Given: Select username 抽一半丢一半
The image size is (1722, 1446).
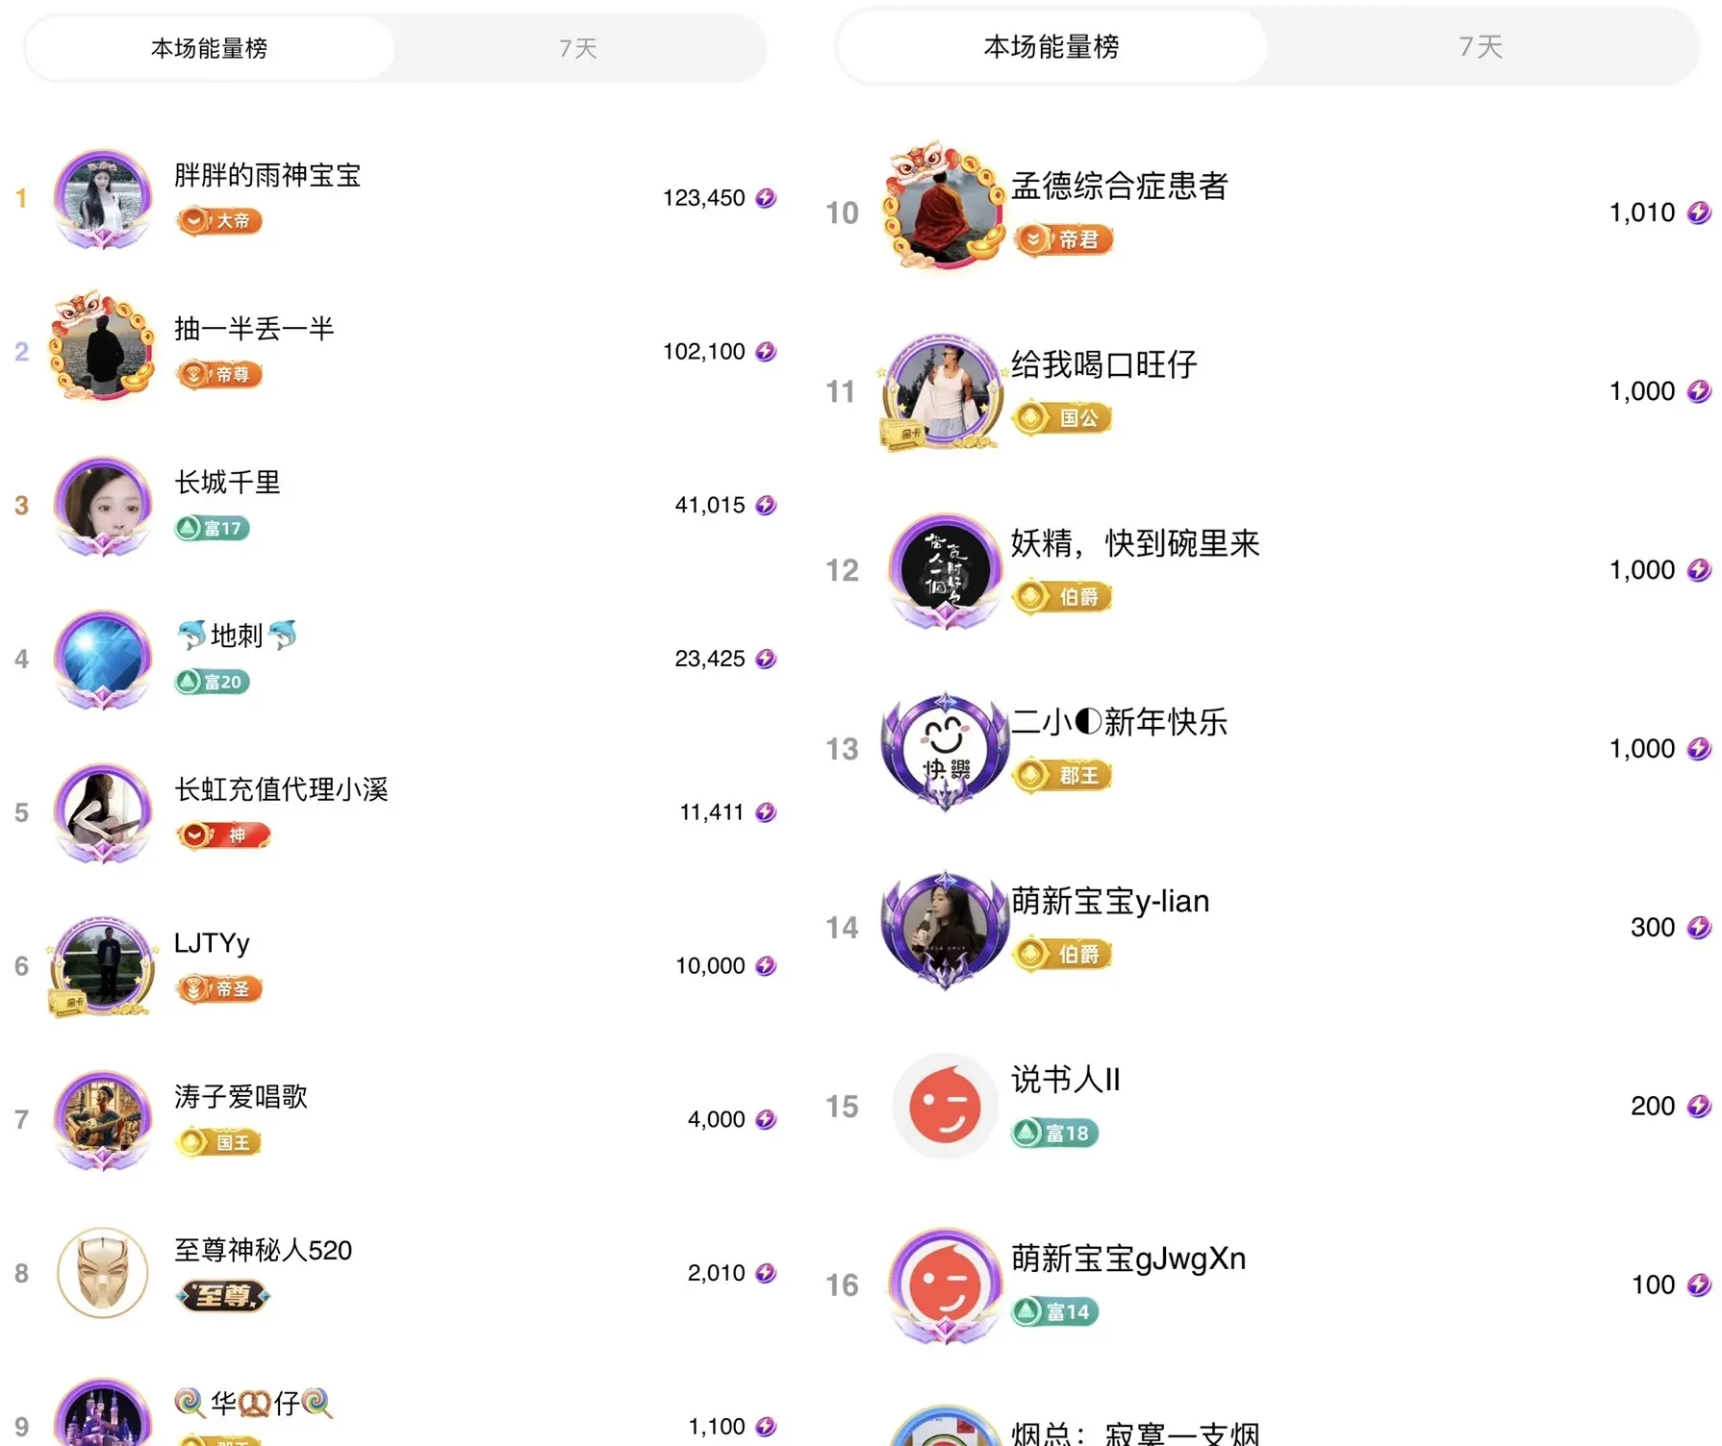Looking at the screenshot, I should (x=254, y=329).
